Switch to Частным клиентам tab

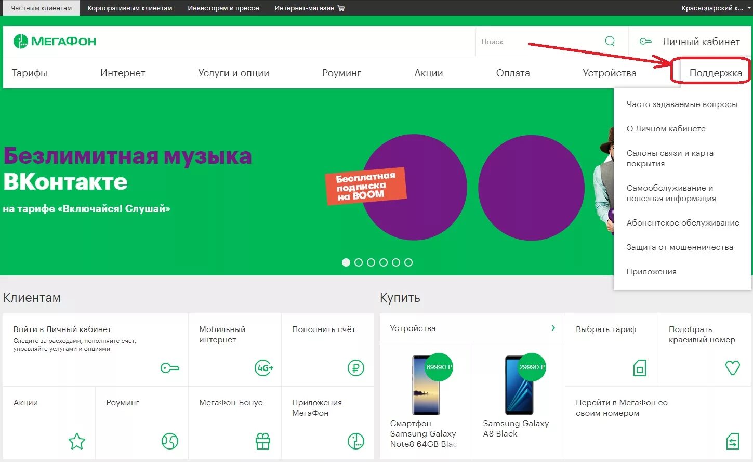click(41, 8)
